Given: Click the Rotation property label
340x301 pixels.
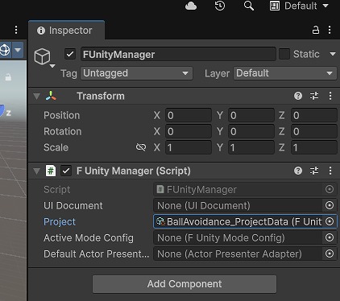Looking at the screenshot, I should tap(63, 131).
